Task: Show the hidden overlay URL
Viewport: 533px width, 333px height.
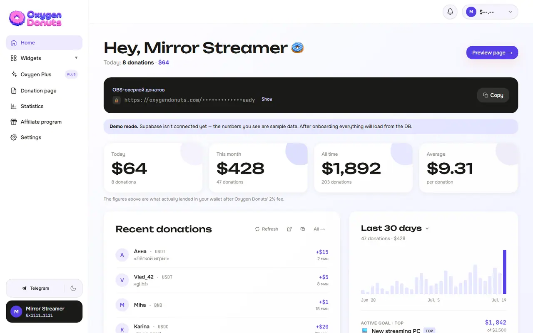Action: (267, 99)
